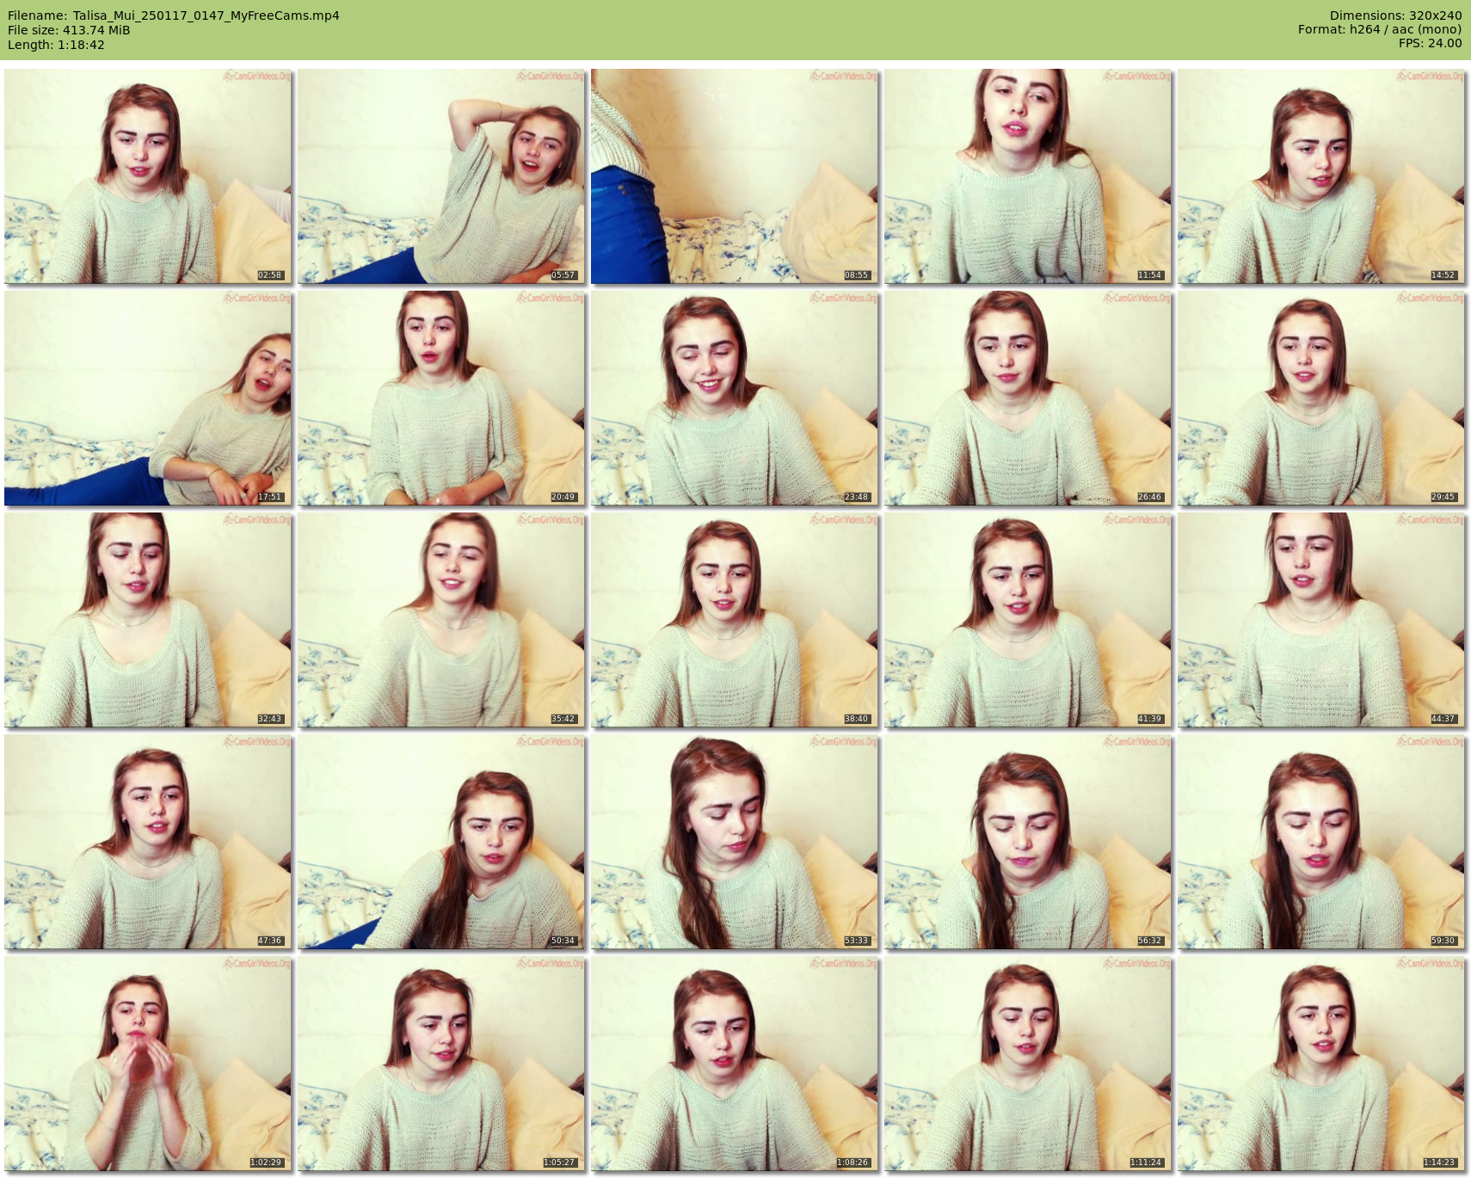This screenshot has height=1178, width=1471.
Task: Click the thumbnail marked 1:02:29
Action: (148, 1064)
